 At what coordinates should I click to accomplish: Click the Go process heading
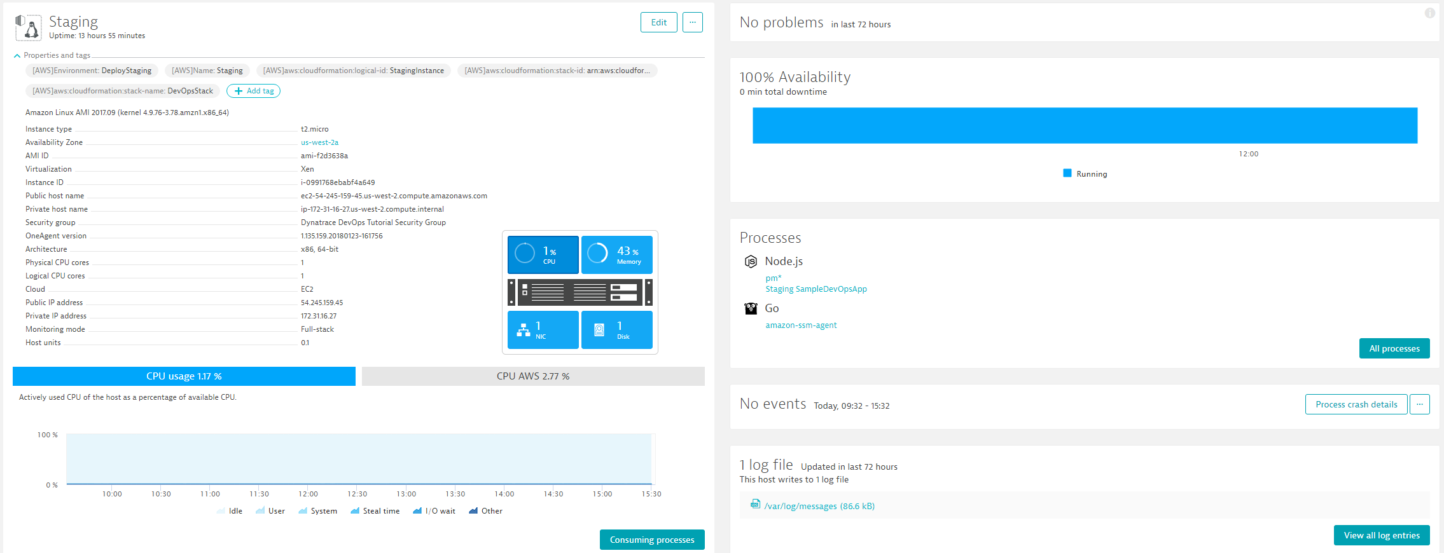point(772,308)
